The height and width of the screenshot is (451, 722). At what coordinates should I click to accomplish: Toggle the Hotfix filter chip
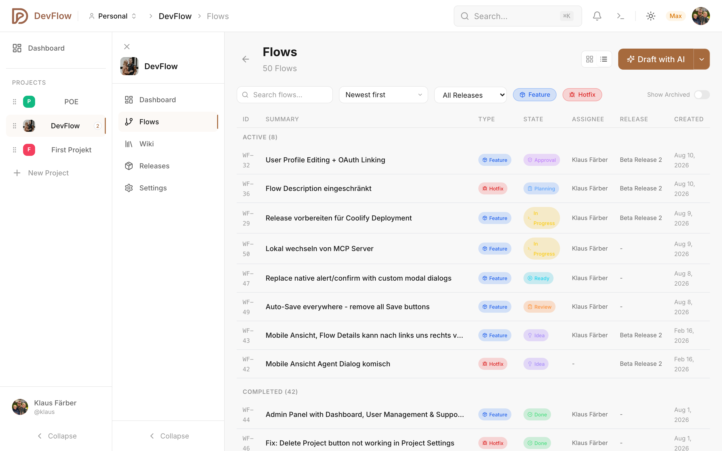point(582,94)
